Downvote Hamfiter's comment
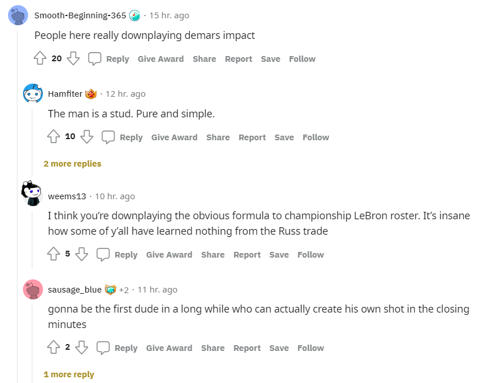The image size is (502, 383). [x=87, y=137]
